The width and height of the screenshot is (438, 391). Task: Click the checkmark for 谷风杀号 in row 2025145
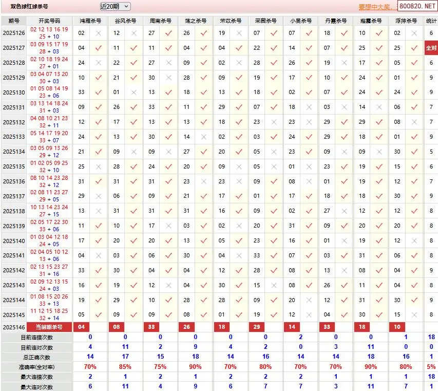click(x=134, y=314)
